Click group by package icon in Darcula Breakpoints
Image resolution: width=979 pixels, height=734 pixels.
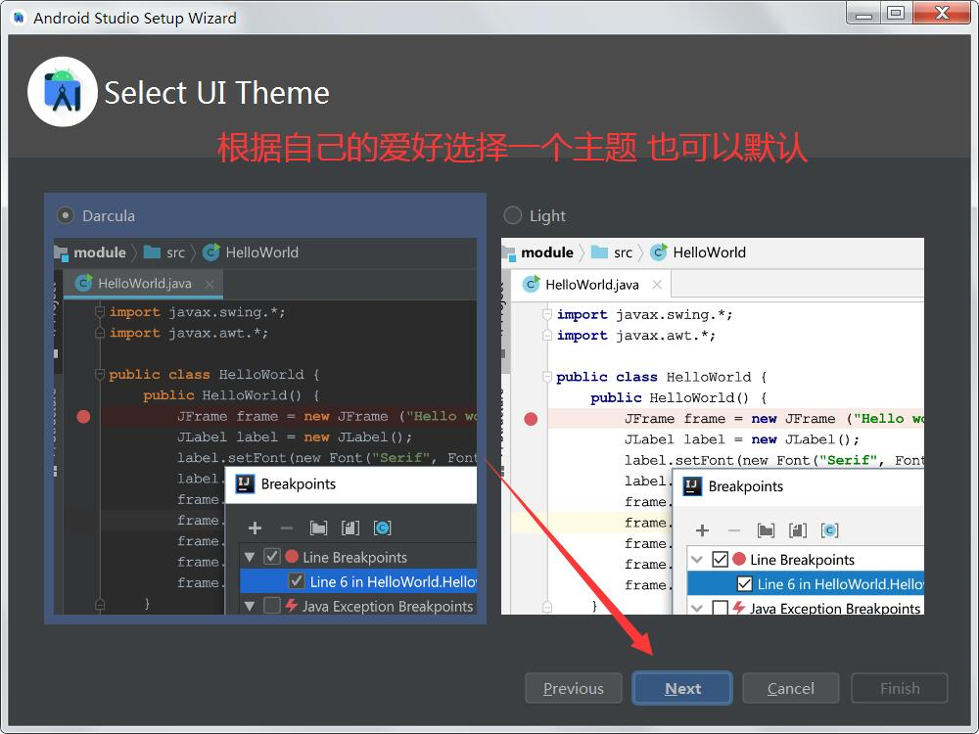pos(318,528)
